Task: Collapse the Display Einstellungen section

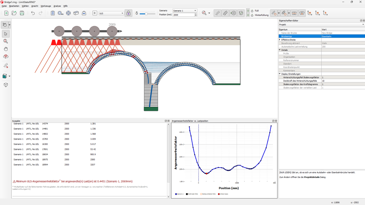Action: [280, 74]
